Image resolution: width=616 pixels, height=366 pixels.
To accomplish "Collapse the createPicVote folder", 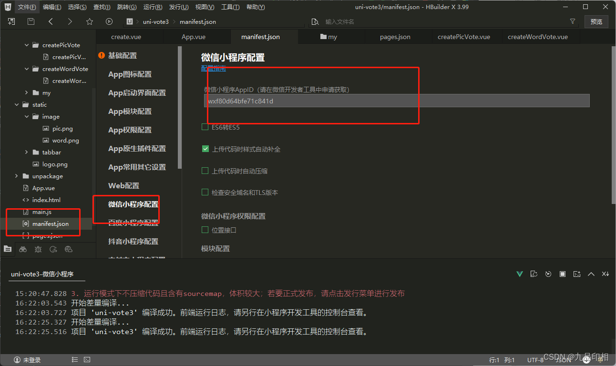I will tap(27, 45).
